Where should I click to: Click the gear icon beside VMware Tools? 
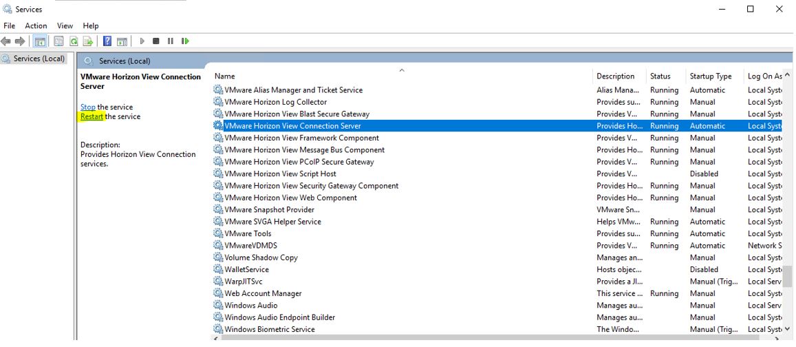point(218,233)
